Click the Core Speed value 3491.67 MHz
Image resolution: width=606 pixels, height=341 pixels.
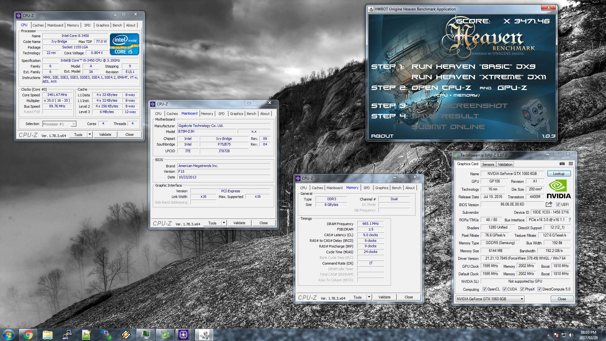pos(57,95)
